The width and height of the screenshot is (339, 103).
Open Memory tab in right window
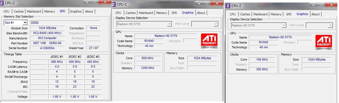[276, 14]
